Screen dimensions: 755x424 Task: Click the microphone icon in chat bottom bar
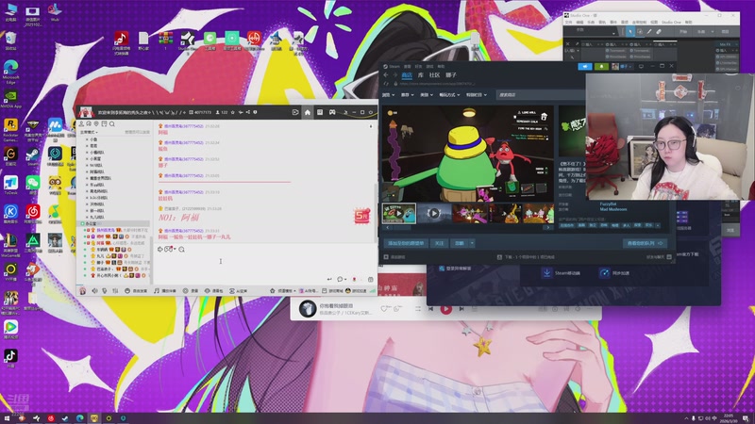point(105,291)
